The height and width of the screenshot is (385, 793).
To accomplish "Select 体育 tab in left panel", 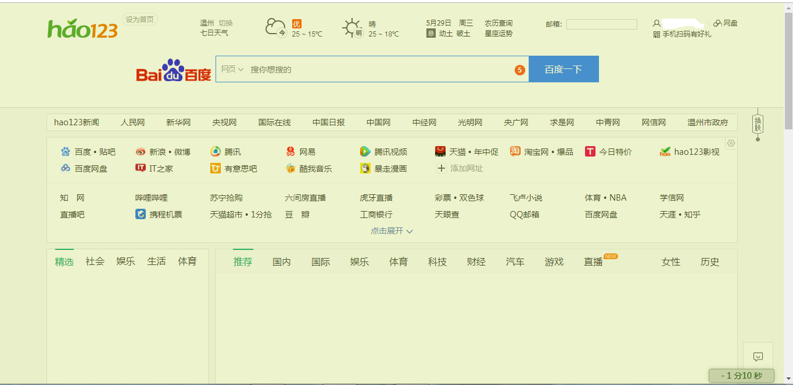I will tap(188, 261).
